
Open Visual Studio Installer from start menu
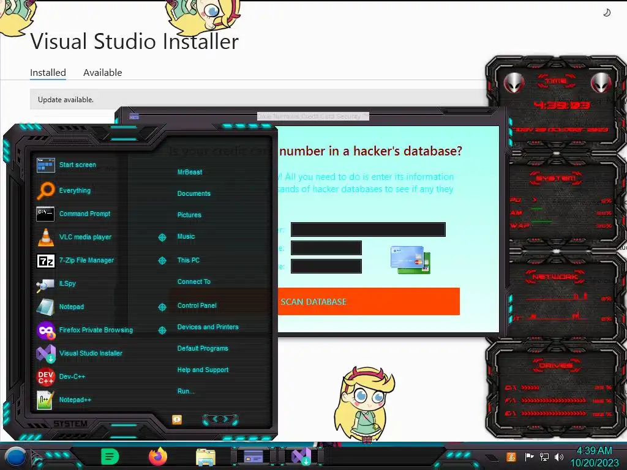(80, 353)
